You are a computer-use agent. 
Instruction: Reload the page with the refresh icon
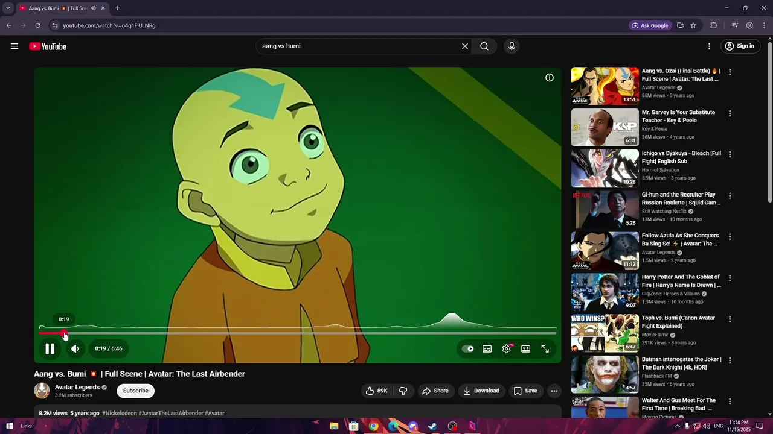tap(37, 25)
